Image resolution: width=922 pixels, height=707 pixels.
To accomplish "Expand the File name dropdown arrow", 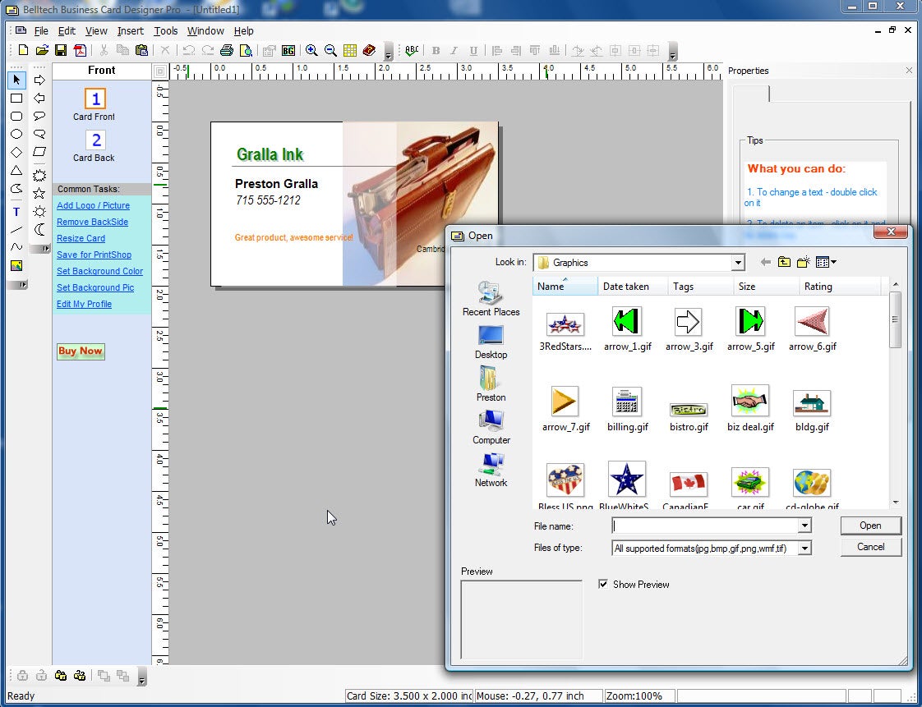I will (804, 526).
